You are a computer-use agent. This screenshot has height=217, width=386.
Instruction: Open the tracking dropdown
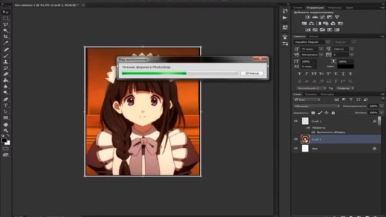(352, 55)
